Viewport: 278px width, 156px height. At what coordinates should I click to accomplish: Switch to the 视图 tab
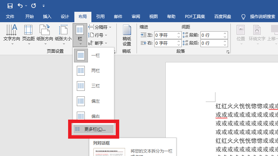[x=154, y=17]
